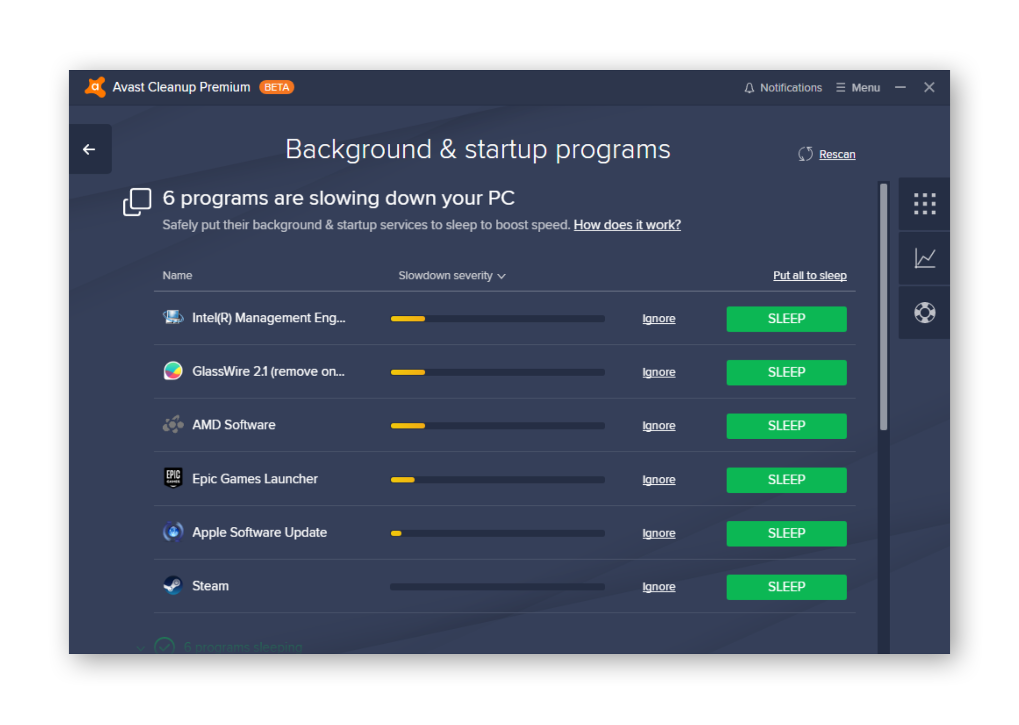Select 'Epic Games Launcher' program name

click(x=255, y=479)
